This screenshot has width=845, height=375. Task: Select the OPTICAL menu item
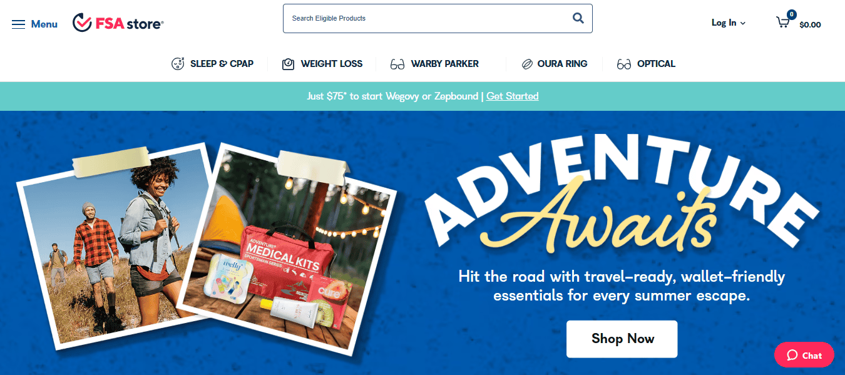(x=656, y=64)
